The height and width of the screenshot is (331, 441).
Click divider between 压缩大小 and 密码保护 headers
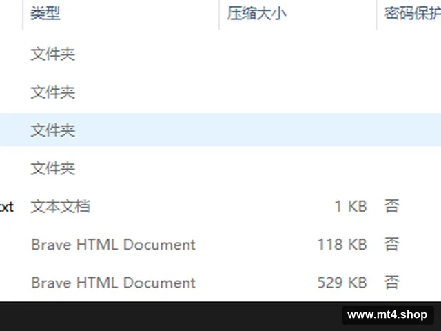coord(376,14)
